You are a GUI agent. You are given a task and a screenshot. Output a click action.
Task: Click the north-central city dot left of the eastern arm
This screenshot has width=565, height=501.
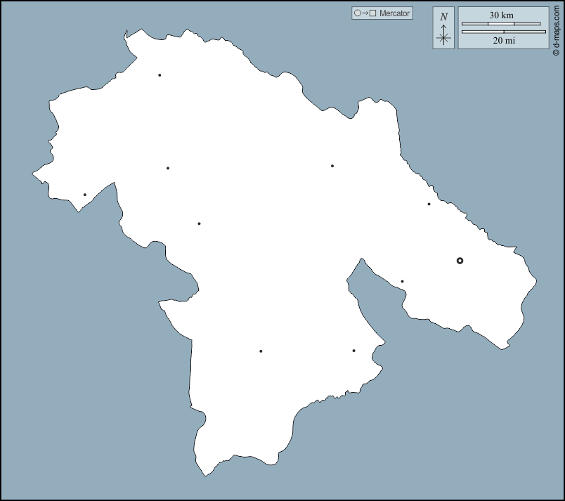pyautogui.click(x=332, y=166)
